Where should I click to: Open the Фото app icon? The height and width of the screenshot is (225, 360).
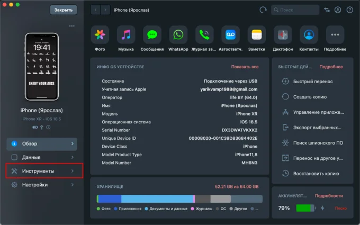click(100, 35)
